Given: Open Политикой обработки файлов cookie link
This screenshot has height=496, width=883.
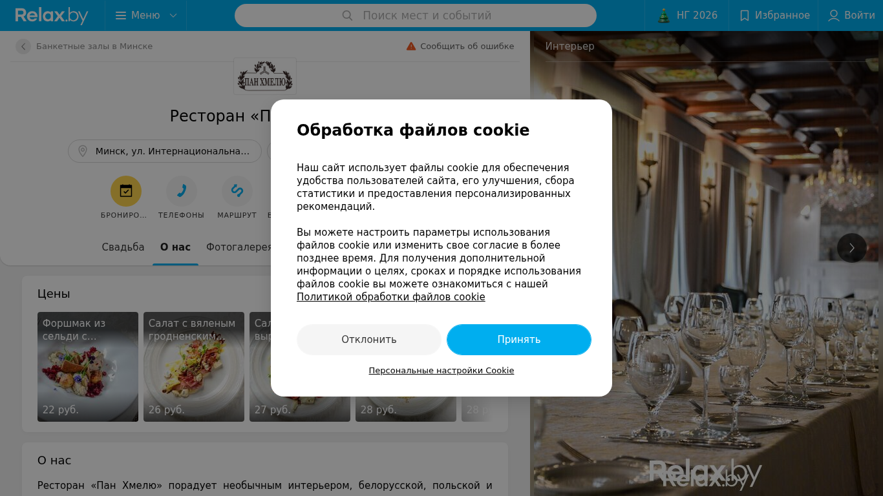Looking at the screenshot, I should click(391, 297).
